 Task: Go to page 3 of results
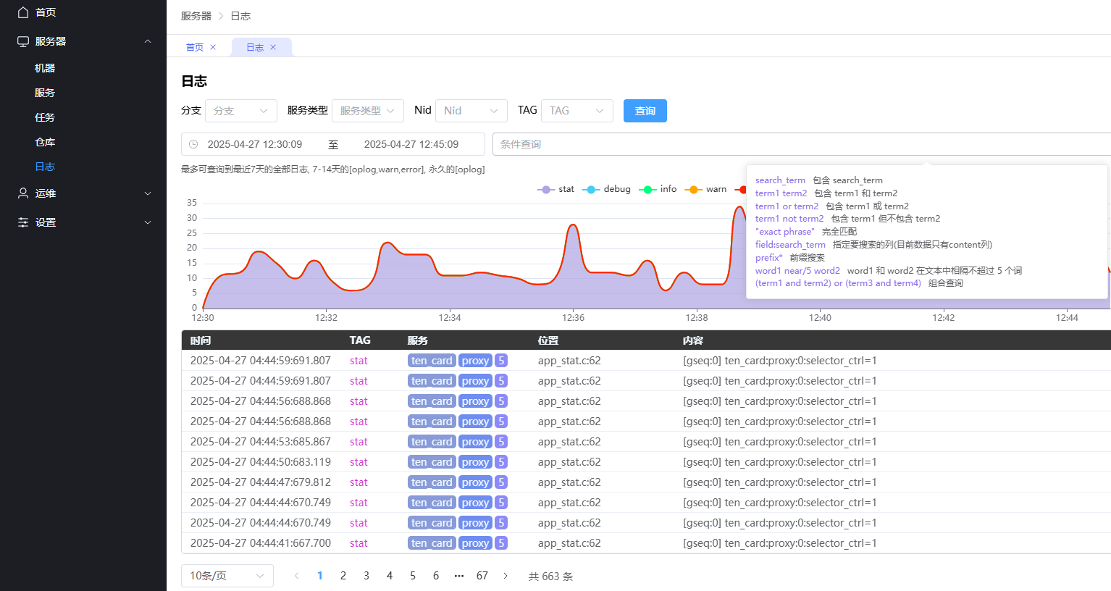tap(366, 576)
